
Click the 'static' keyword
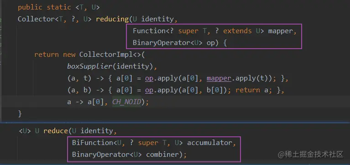tap(59, 7)
